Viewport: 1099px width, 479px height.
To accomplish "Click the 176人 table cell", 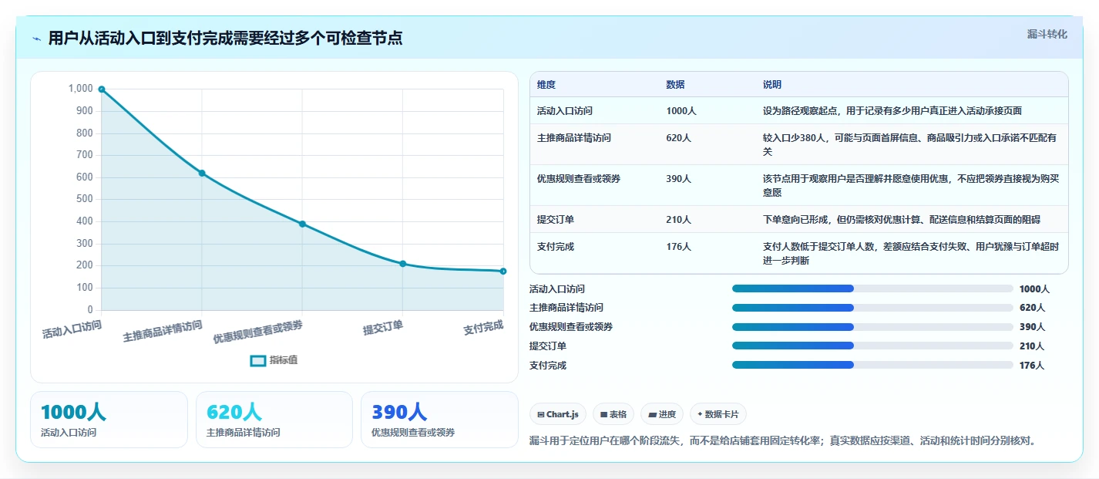I will 679,247.
